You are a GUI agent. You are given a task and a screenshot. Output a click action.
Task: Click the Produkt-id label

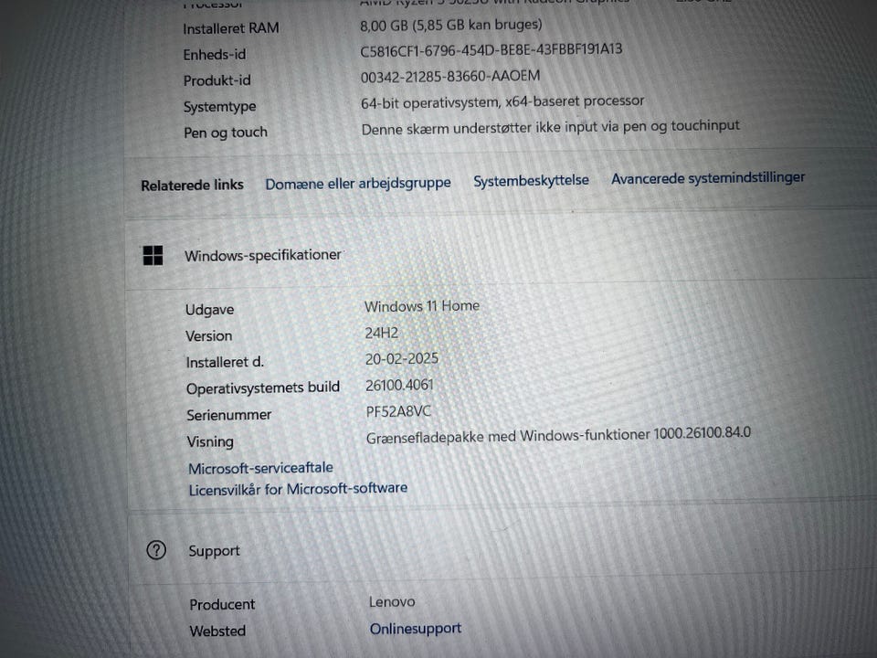click(217, 80)
